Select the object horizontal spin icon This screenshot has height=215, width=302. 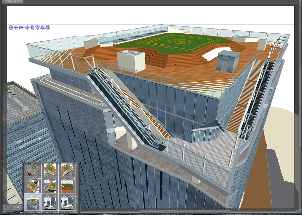coord(43,28)
